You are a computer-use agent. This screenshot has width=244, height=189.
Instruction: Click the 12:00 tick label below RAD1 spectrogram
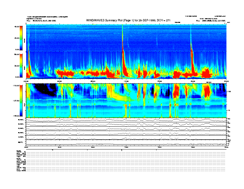point(126,81)
